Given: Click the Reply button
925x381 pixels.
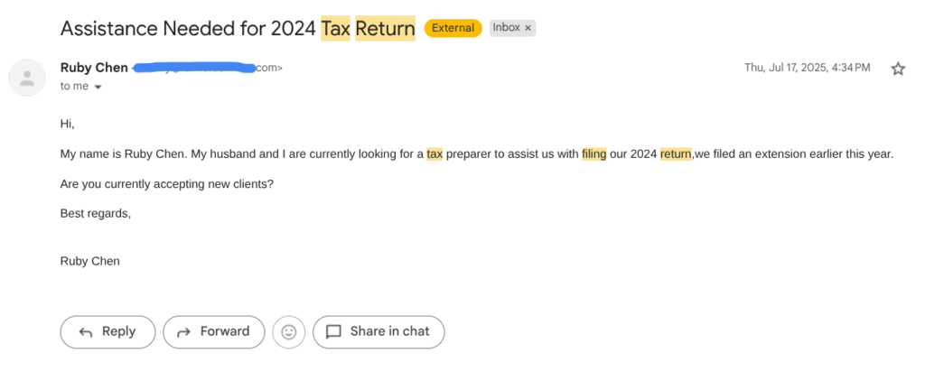Looking at the screenshot, I should pos(107,331).
